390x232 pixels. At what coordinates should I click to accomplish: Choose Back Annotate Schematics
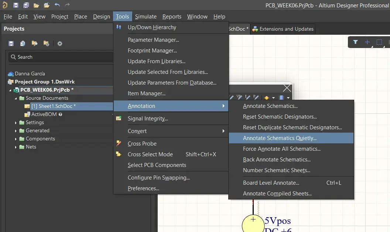[x=291, y=159]
